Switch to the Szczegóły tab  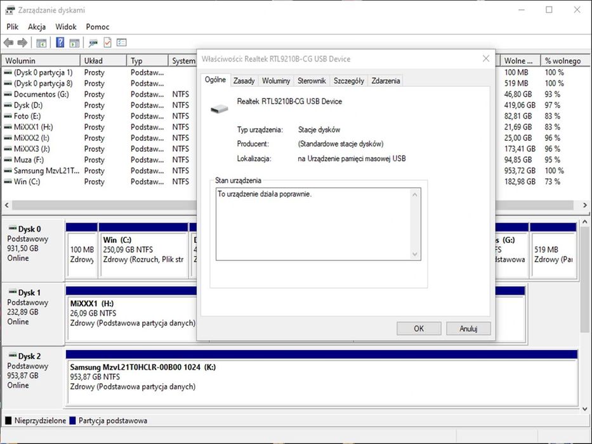pyautogui.click(x=349, y=81)
